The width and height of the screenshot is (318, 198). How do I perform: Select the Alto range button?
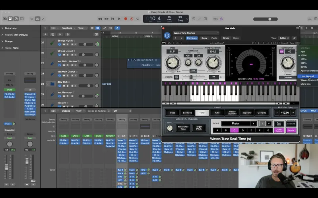tap(217, 113)
